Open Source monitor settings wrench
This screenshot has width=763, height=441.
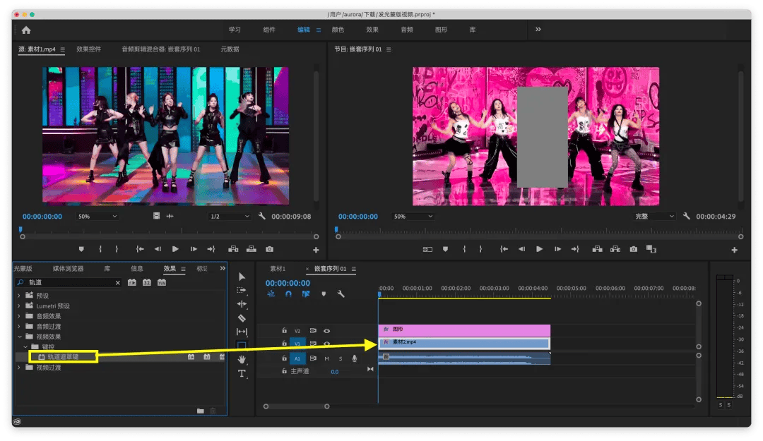[x=262, y=216]
